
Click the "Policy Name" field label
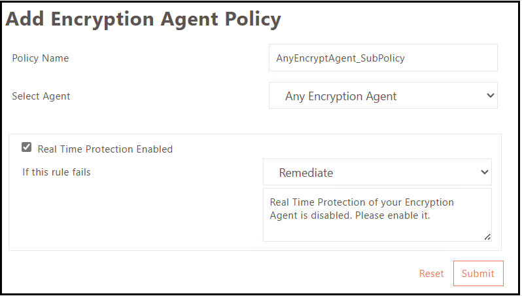(40, 58)
